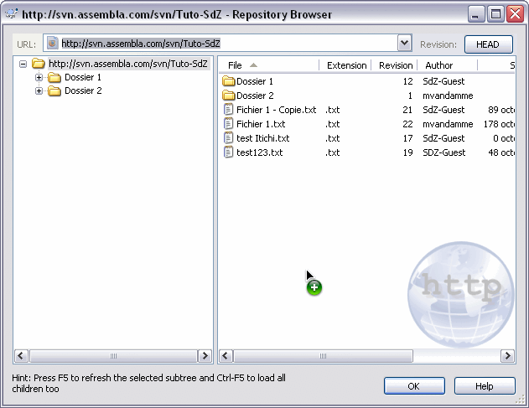Maximize the Repository Browser window

pos(495,14)
